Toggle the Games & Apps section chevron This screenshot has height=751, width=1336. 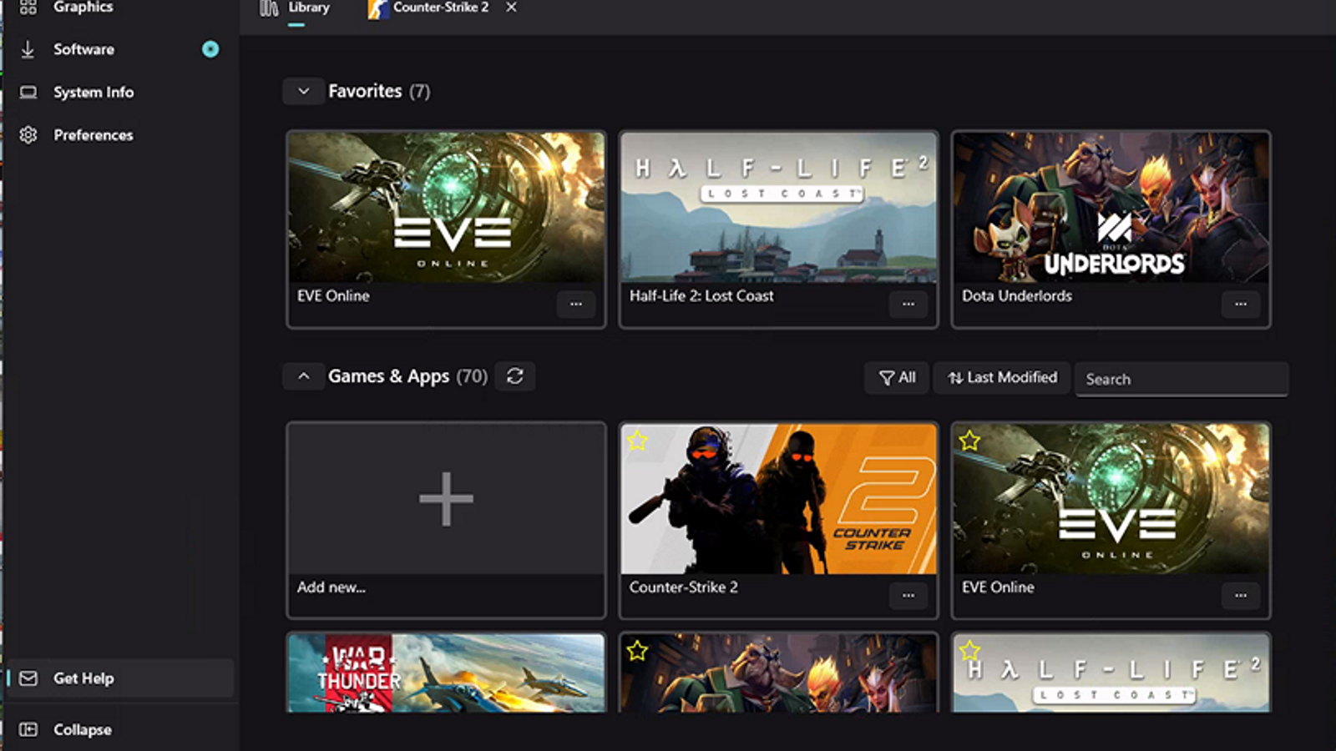(x=303, y=376)
